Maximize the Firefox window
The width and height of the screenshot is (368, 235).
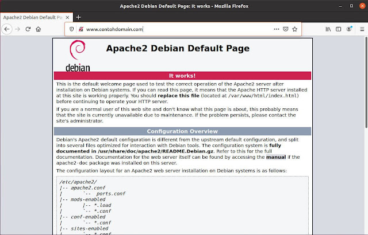(351, 6)
